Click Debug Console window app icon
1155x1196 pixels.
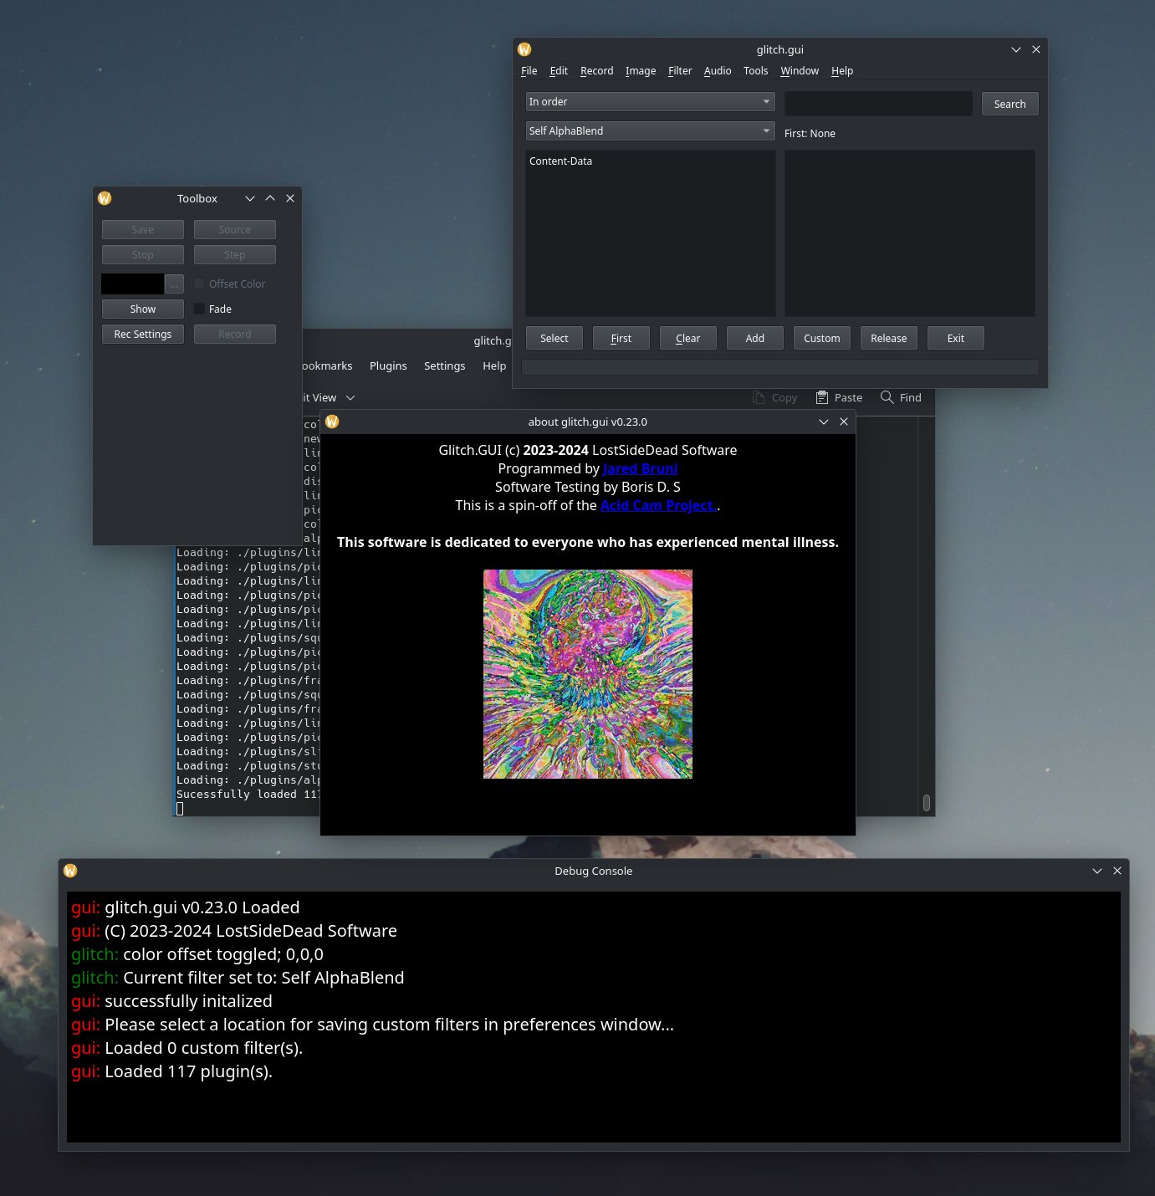(x=70, y=871)
